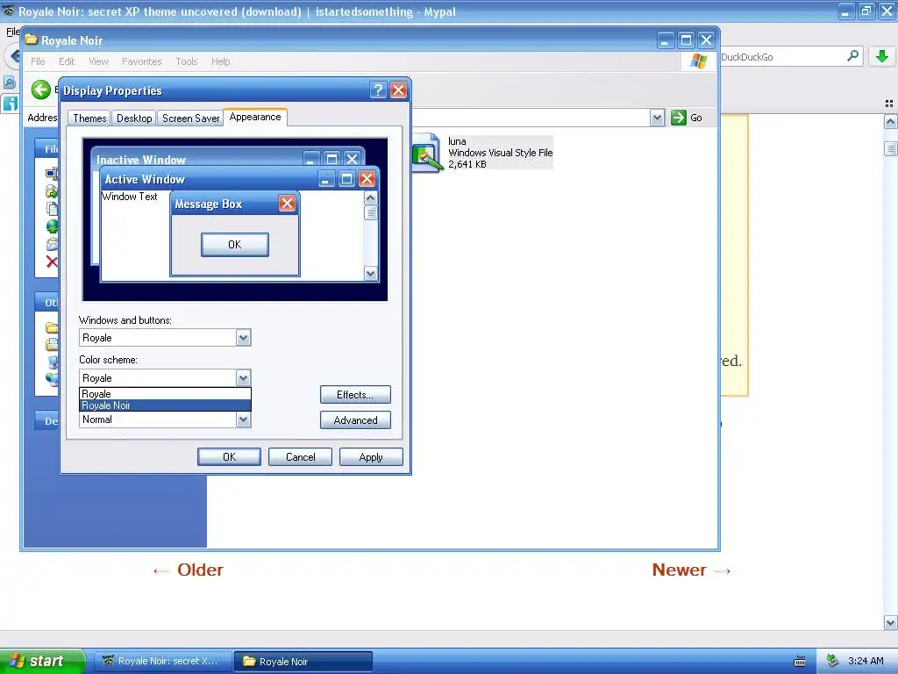Click the Royale Noir folder taskbar button
Image resolution: width=898 pixels, height=674 pixels.
[x=303, y=661]
